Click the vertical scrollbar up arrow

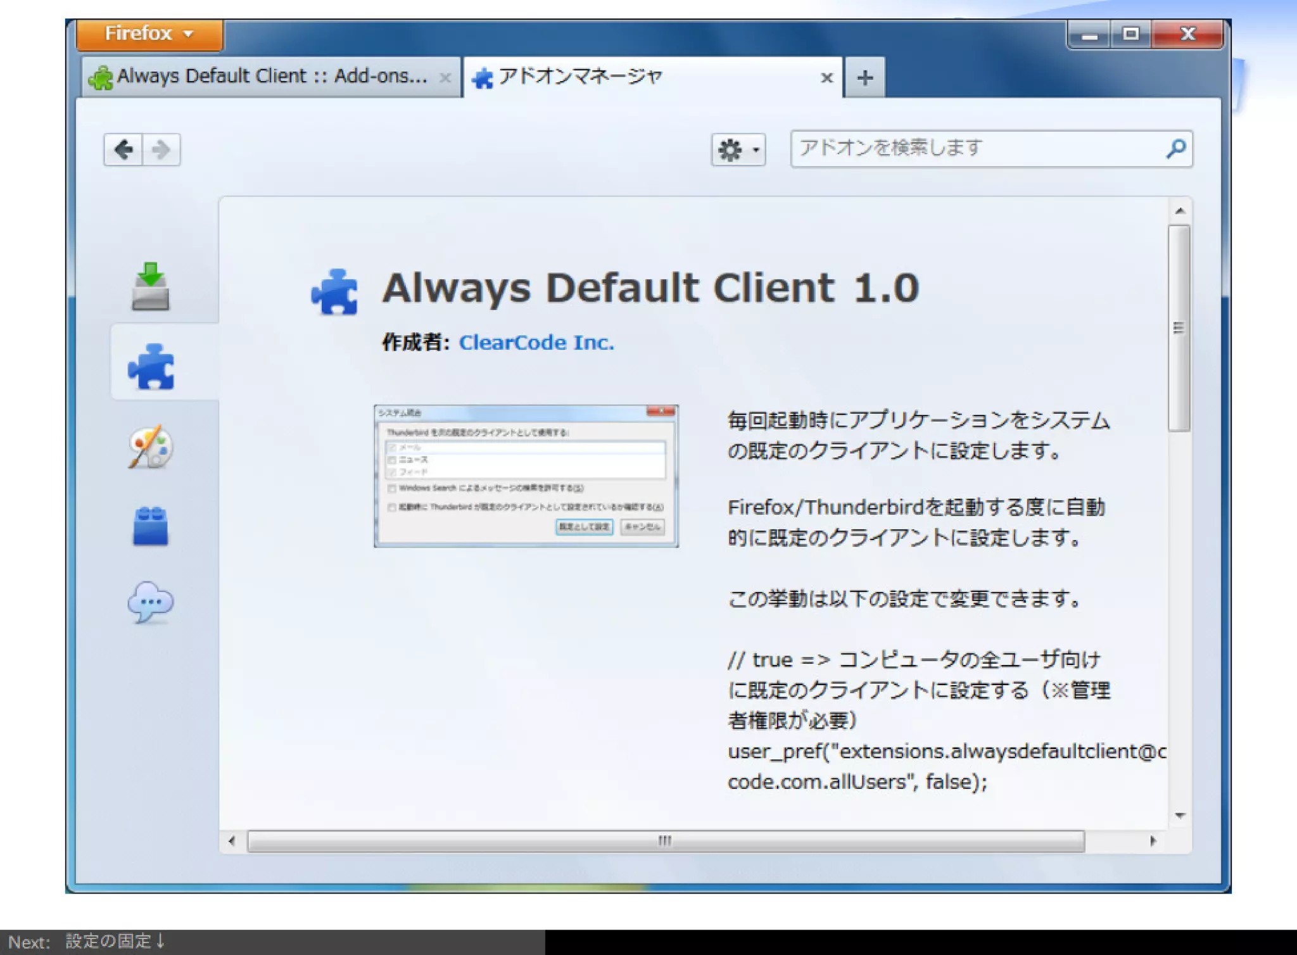(1179, 211)
